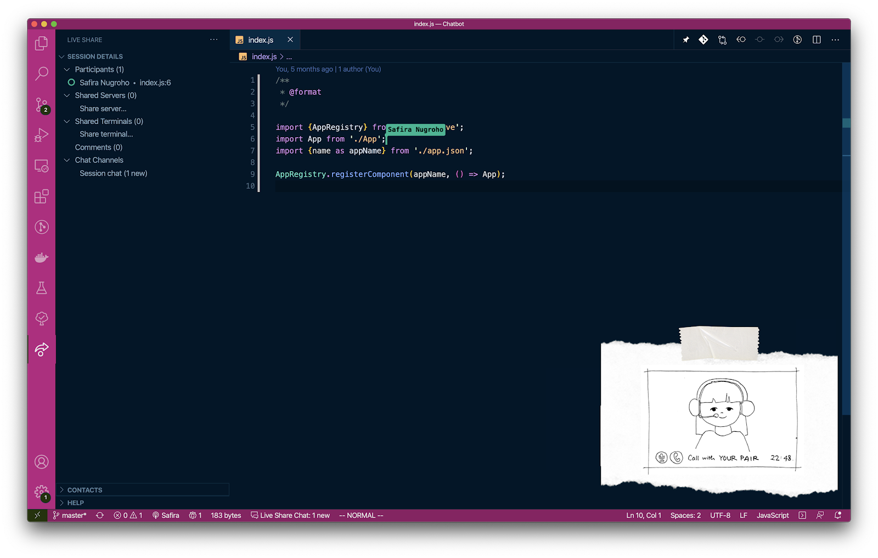Open the Docker view in activity bar
Screen dimensions: 878x558
(x=41, y=257)
